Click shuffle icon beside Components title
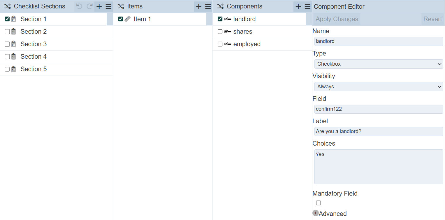Viewport: 445px width, 220px height. coord(221,6)
